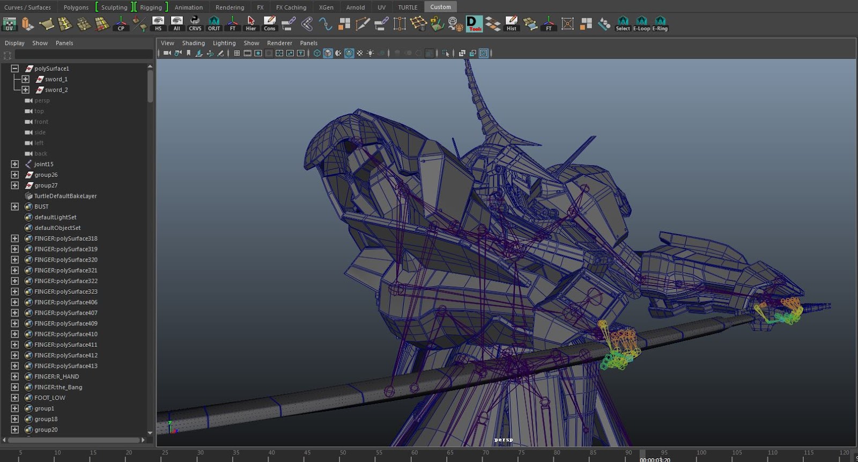Click the E-Ring shelf icon
This screenshot has width=858, height=462.
660,24
